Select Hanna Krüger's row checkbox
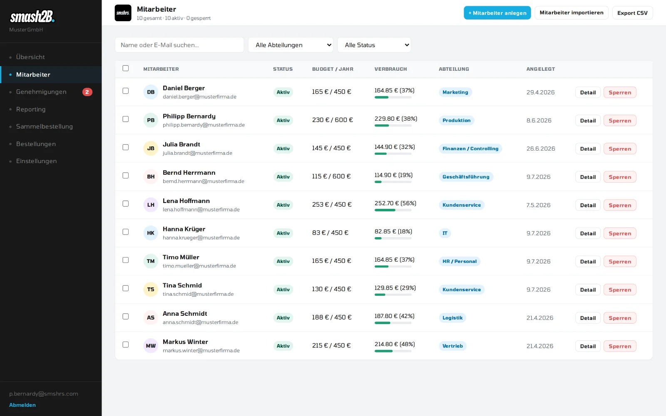This screenshot has width=666, height=416. click(126, 232)
